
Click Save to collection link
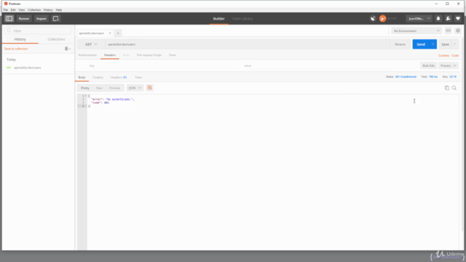coord(16,49)
